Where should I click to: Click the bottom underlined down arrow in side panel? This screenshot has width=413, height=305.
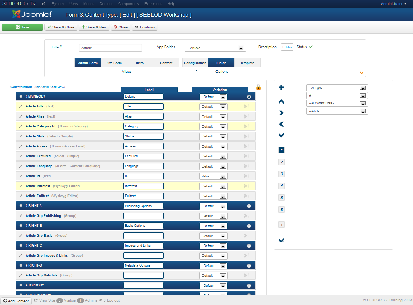click(281, 240)
